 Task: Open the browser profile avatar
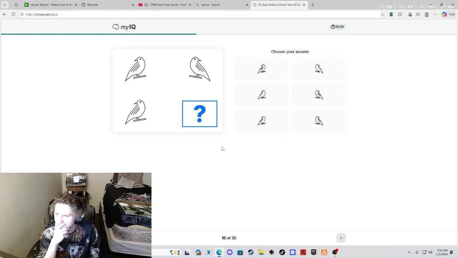(427, 14)
